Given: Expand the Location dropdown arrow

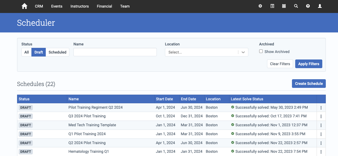Looking at the screenshot, I should pyautogui.click(x=243, y=52).
